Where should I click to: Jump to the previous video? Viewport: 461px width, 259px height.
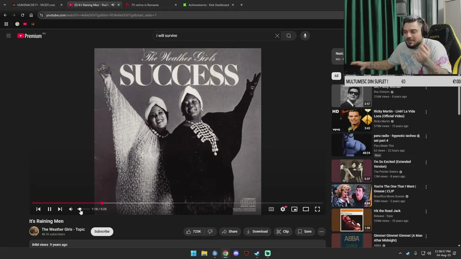[x=39, y=209]
